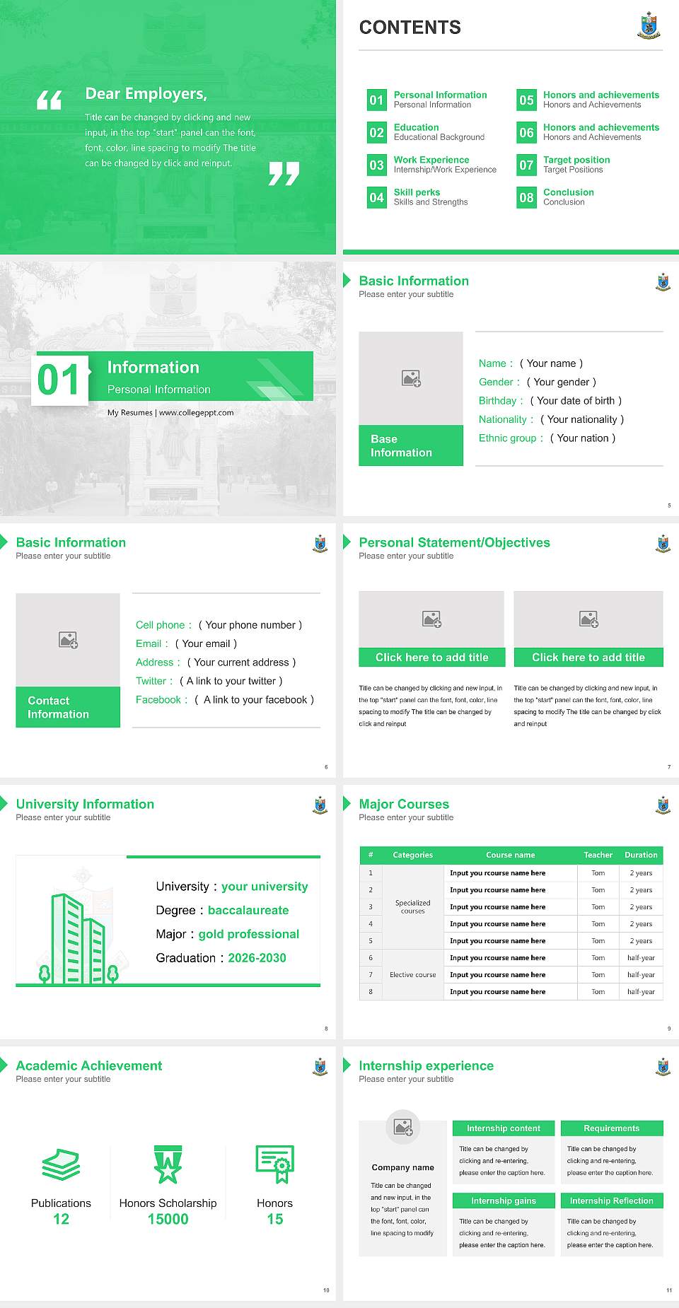Click the contents number 02 green box
Viewport: 679px width, 1308px height.
pyautogui.click(x=377, y=132)
